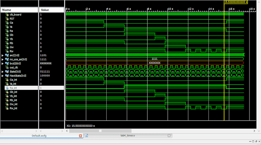The width and height of the screenshot is (261, 145).
Task: Switch to the Default.wcfg tab
Action: pyautogui.click(x=39, y=136)
